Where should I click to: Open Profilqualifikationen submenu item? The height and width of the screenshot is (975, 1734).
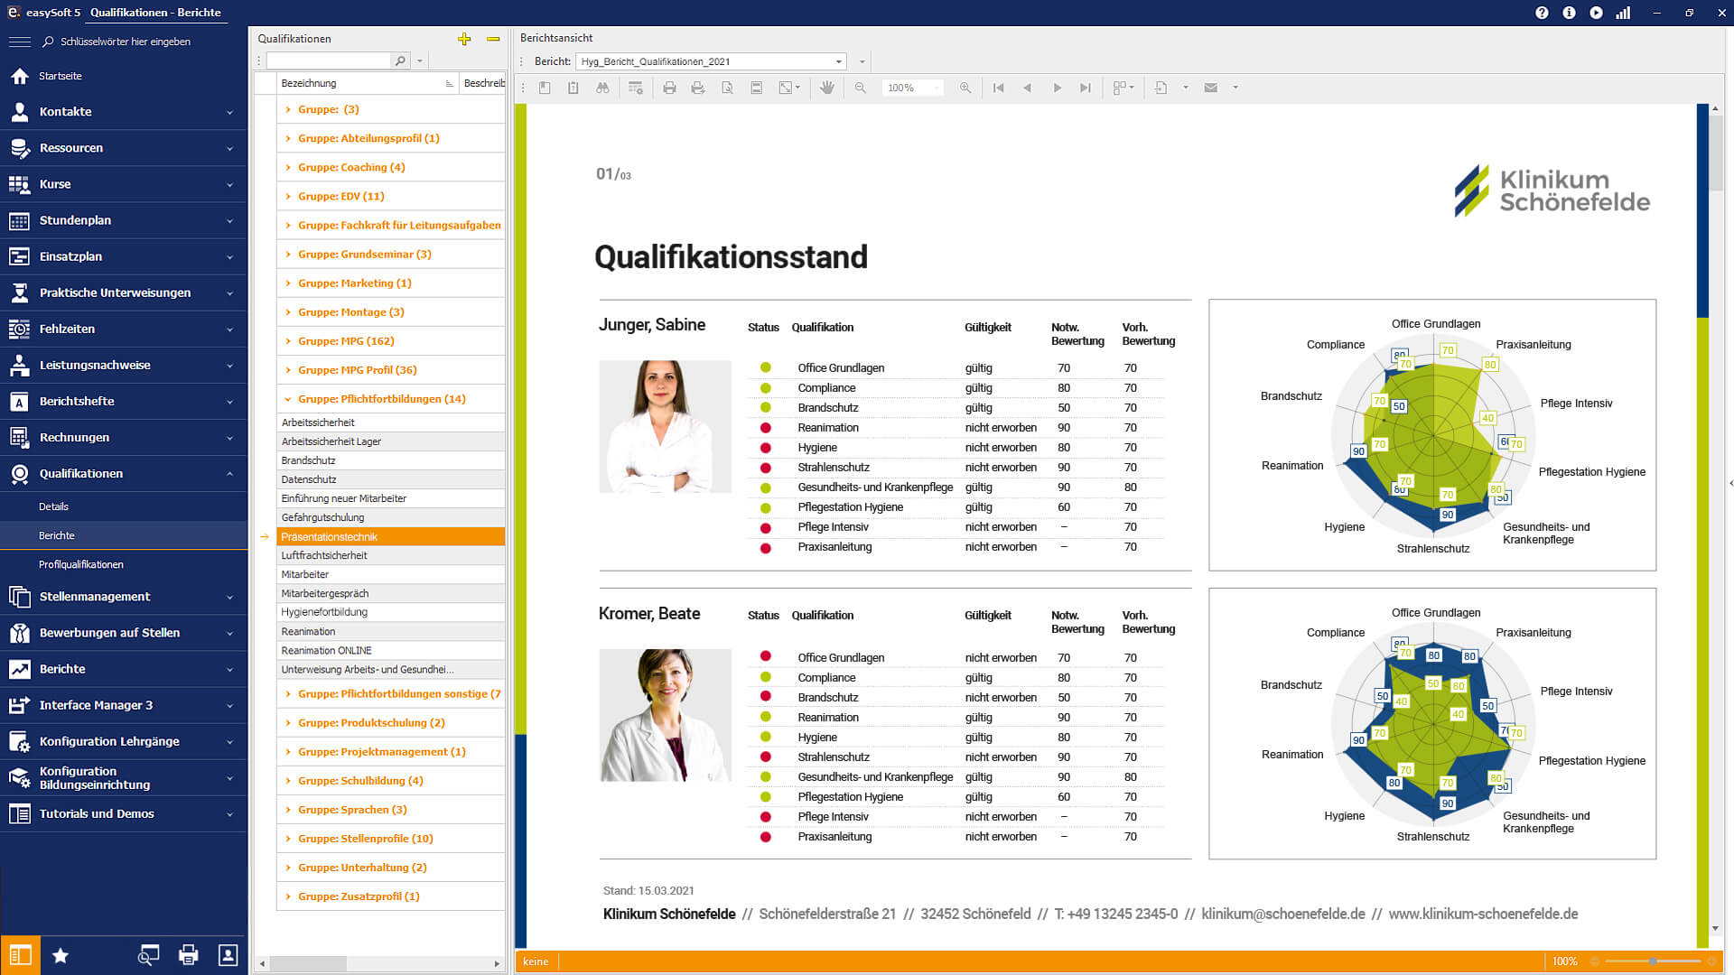tap(81, 564)
